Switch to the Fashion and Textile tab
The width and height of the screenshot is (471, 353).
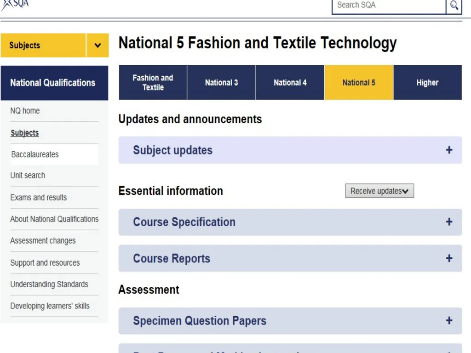pyautogui.click(x=153, y=83)
